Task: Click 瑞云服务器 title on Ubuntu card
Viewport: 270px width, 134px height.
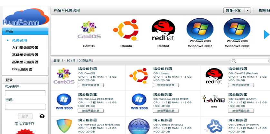Action: click(163, 69)
